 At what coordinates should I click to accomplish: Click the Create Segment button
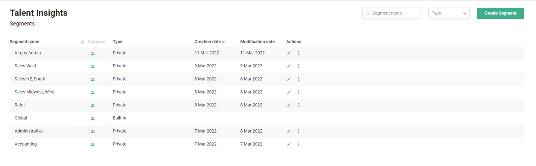[x=500, y=13]
